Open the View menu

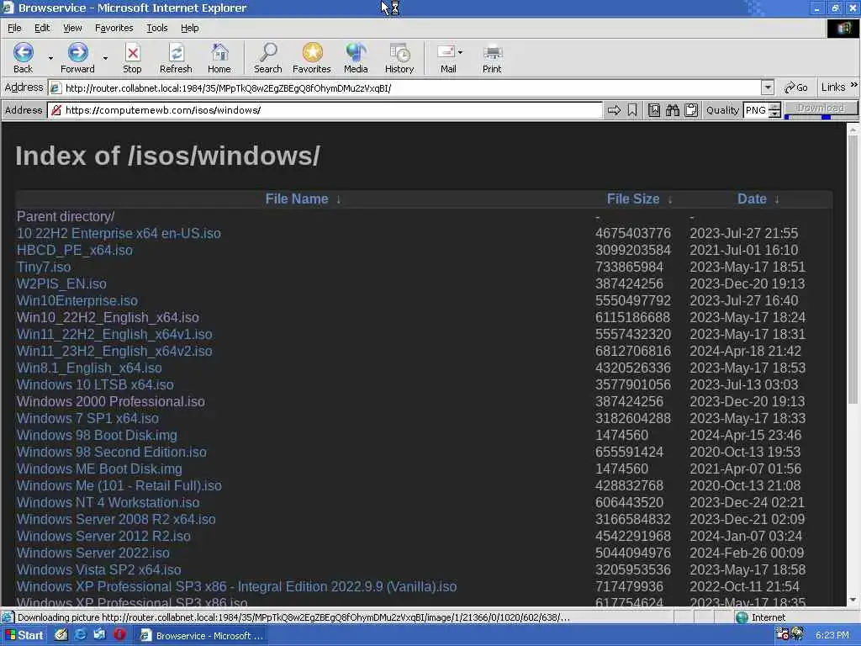[x=72, y=28]
